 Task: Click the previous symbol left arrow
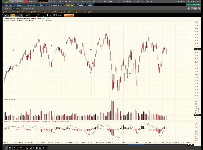(5, 15)
